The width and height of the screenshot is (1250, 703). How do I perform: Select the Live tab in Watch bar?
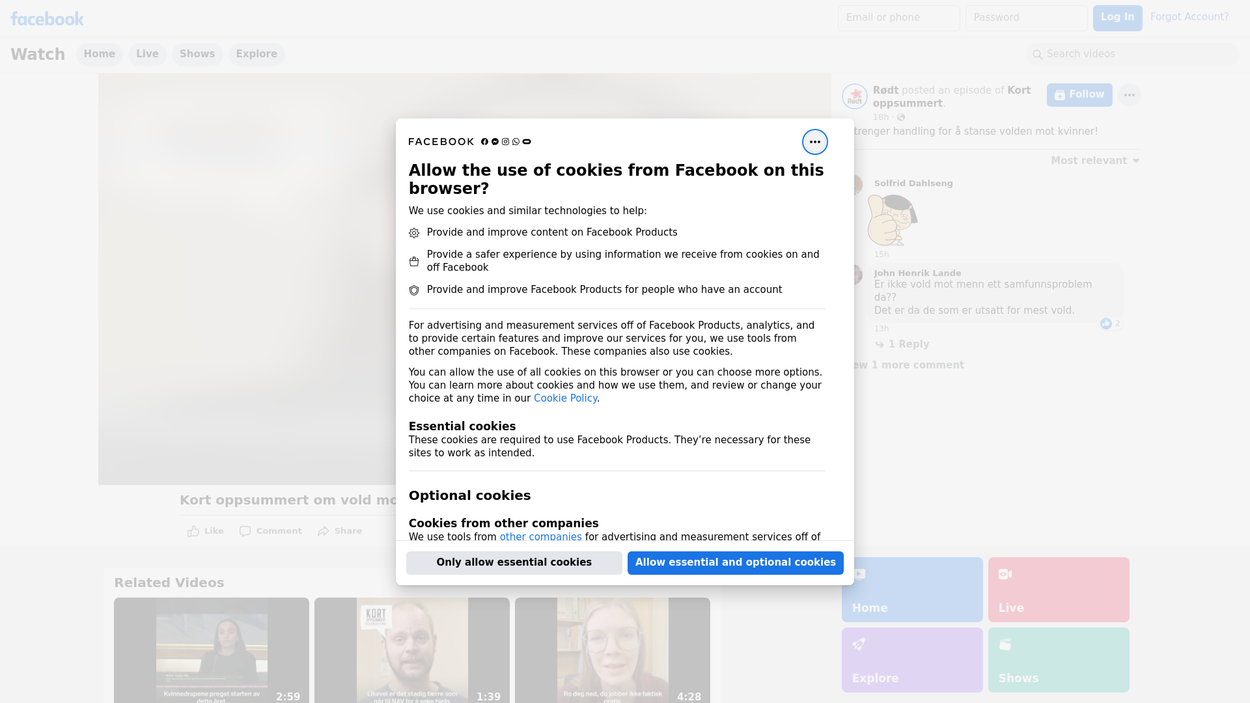coord(147,54)
